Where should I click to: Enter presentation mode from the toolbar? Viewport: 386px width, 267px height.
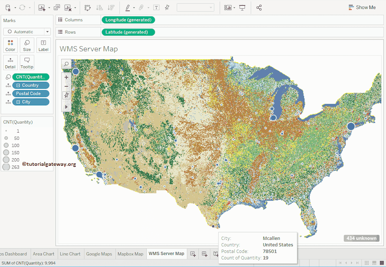pos(242,7)
